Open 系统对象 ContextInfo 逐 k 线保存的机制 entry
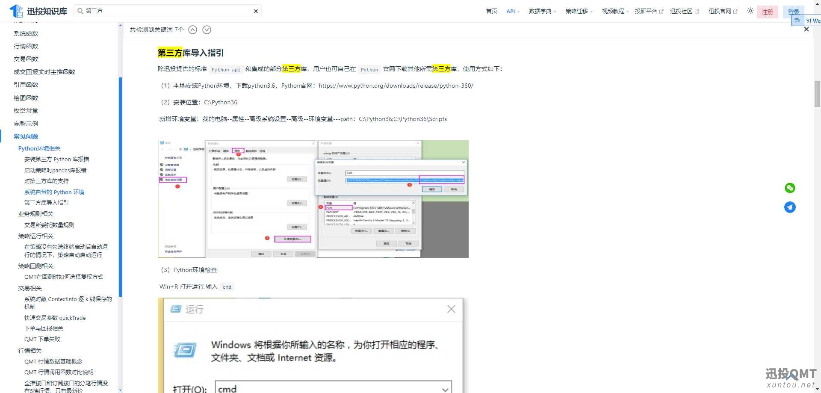 point(68,303)
